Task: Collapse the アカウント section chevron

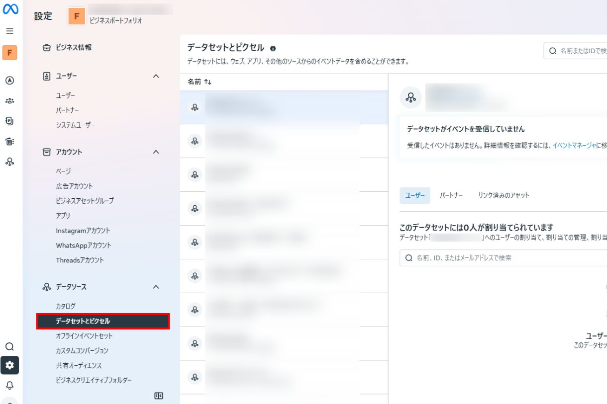Action: click(x=156, y=152)
